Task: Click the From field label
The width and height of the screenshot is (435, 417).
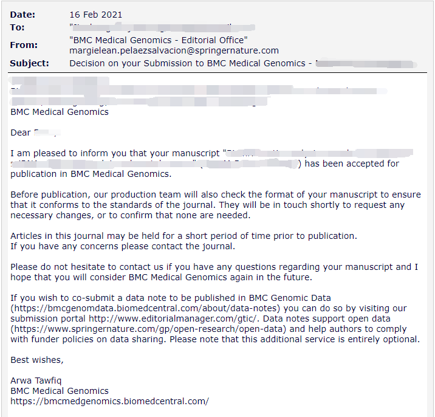Action: 24,45
